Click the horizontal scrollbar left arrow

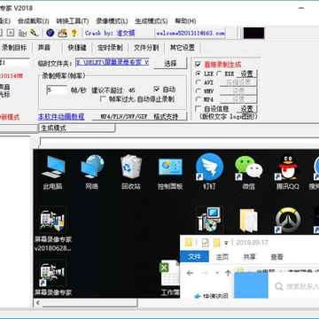(37, 303)
